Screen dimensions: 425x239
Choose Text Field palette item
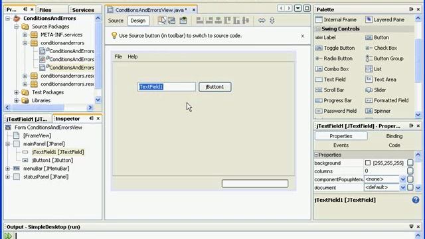(x=331, y=80)
